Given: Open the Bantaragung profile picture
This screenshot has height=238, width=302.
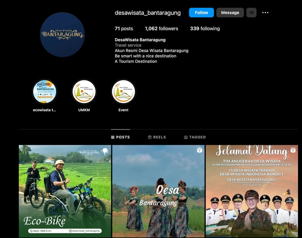Looking at the screenshot, I should click(62, 35).
